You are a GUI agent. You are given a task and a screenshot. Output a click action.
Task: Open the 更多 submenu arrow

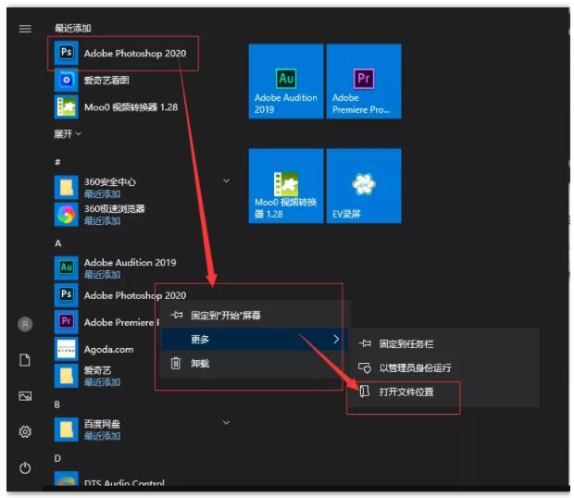coord(336,339)
